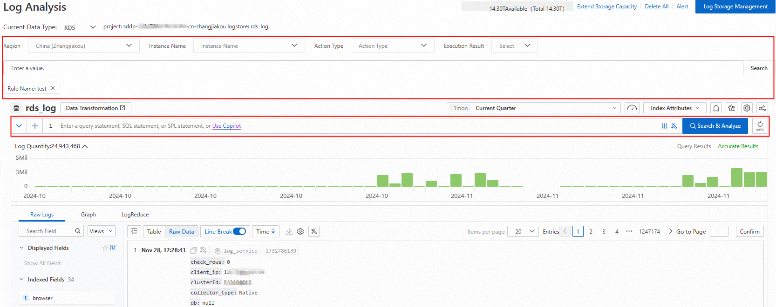Save search with the star icon

pyautogui.click(x=732, y=108)
